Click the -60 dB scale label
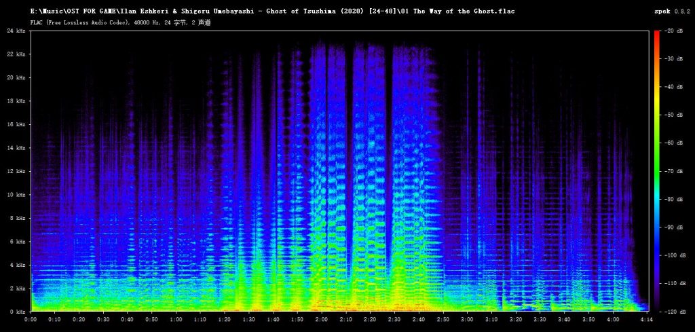The image size is (695, 332). [673, 143]
